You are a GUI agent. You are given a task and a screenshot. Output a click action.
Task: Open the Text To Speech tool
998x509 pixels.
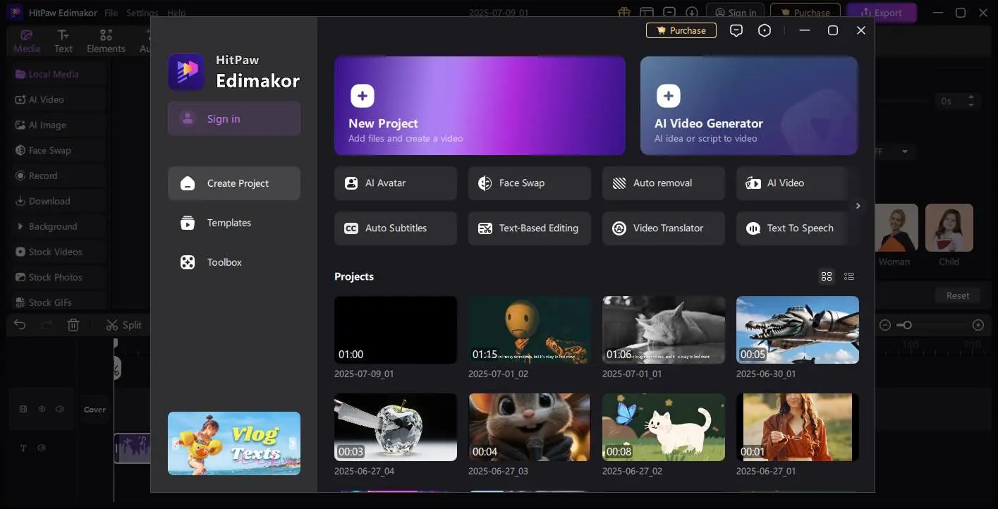point(791,228)
